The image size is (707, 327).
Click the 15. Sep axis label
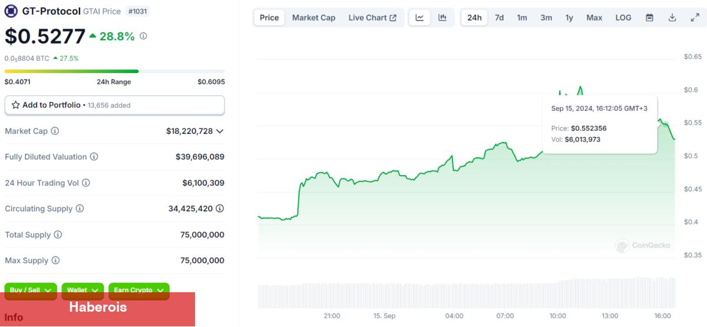point(385,316)
